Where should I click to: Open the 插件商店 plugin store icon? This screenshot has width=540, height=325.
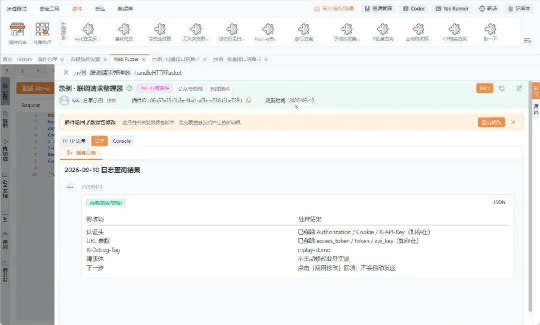pyautogui.click(x=17, y=33)
